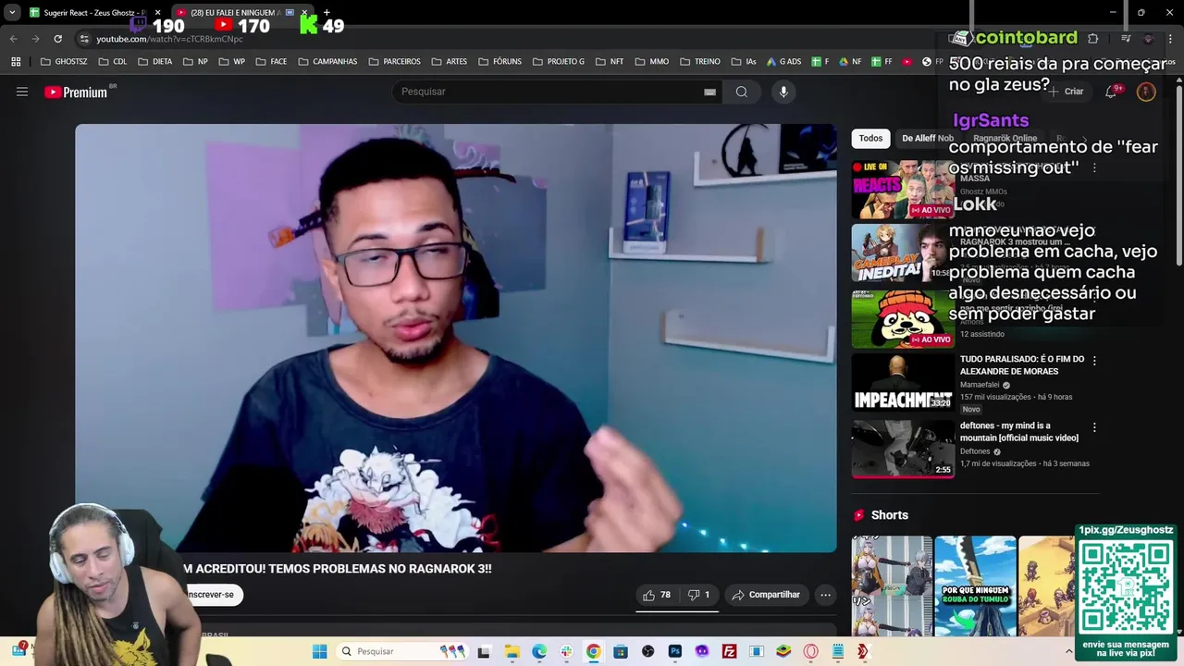1184x666 pixels.
Task: Play the deftones music video thumbnail
Action: [x=903, y=450]
